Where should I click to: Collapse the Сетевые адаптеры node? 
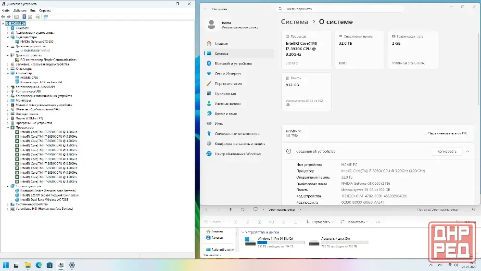coord(8,186)
